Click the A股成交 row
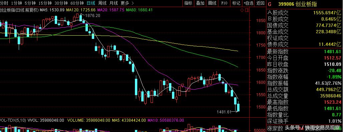The image size is (343, 132). click(x=304, y=13)
